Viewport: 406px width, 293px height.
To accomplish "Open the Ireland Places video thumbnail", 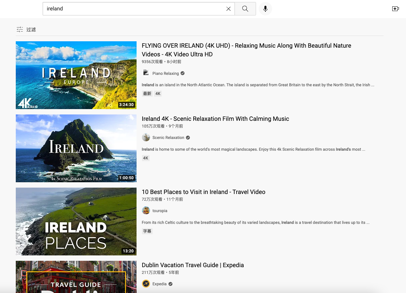I will click(76, 222).
